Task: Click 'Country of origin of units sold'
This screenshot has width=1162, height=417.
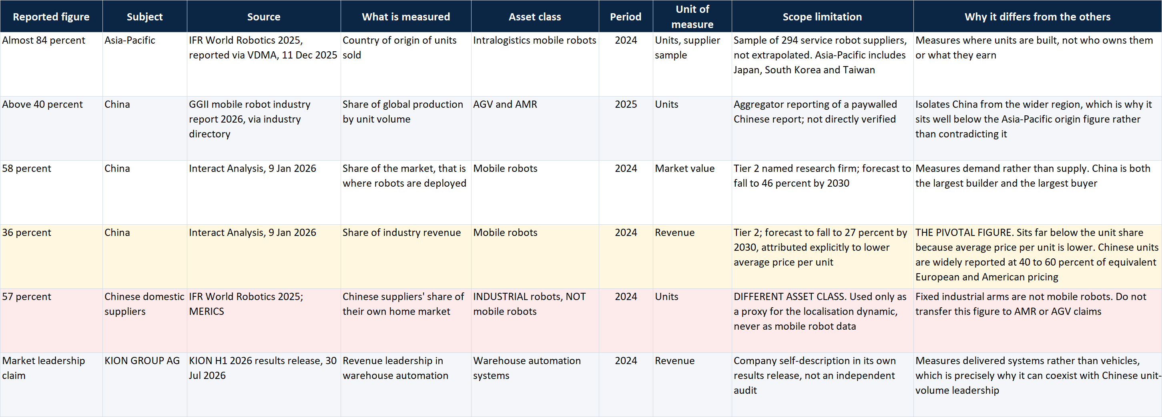Action: 406,64
